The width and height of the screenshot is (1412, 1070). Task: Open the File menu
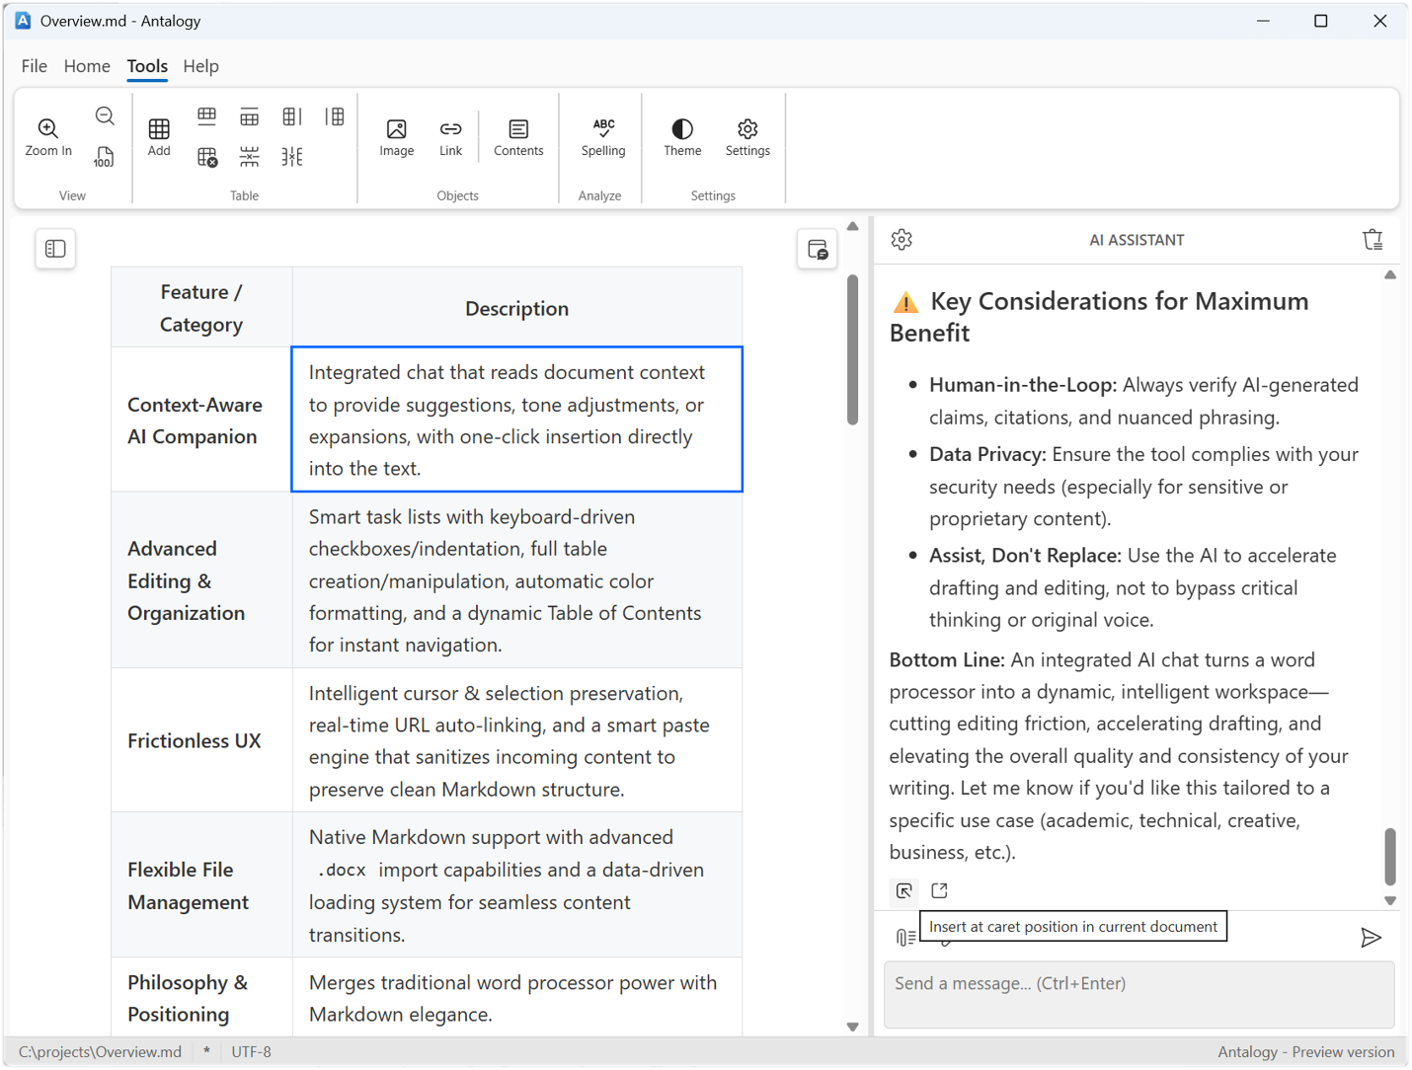click(x=35, y=66)
